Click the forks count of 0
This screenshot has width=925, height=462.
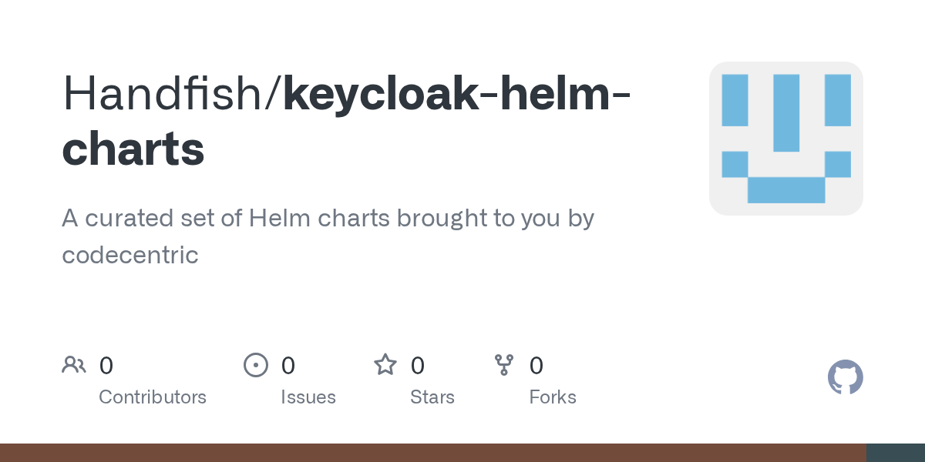click(536, 365)
